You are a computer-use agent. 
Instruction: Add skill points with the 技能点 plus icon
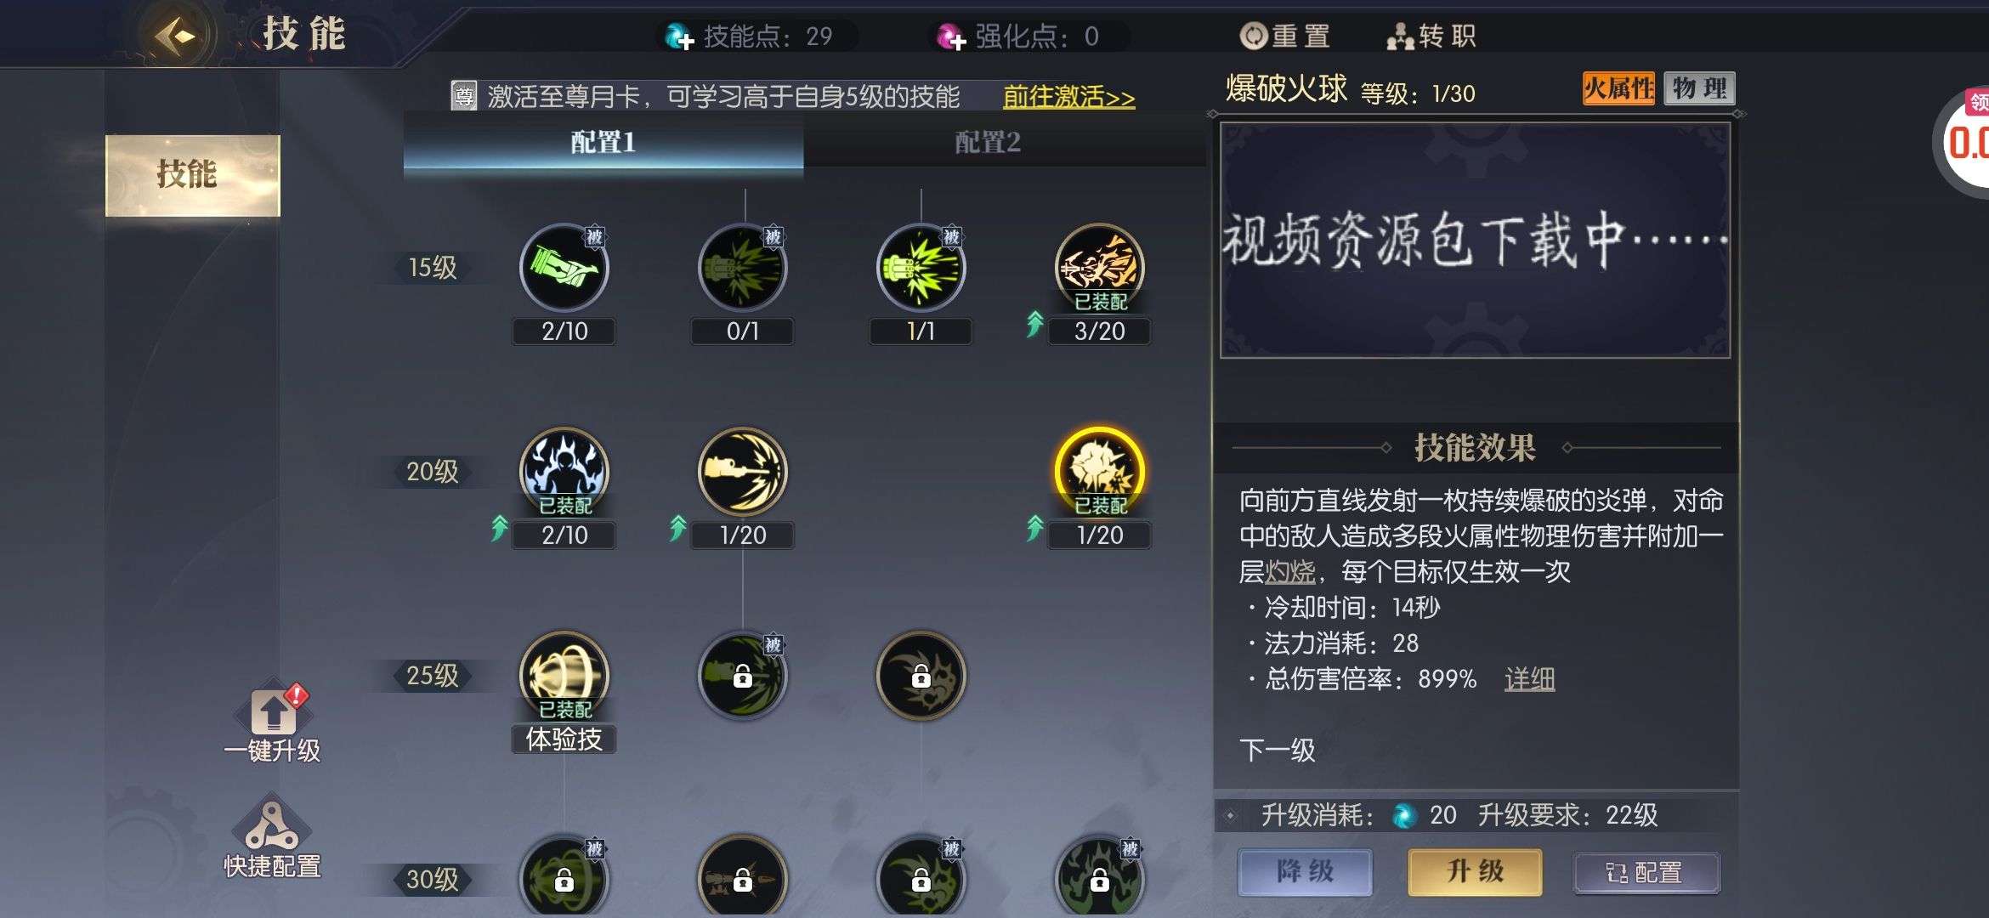click(680, 37)
